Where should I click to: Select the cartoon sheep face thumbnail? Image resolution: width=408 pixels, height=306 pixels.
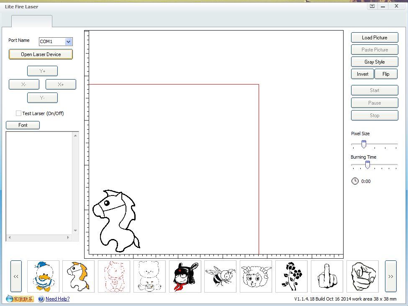256,276
